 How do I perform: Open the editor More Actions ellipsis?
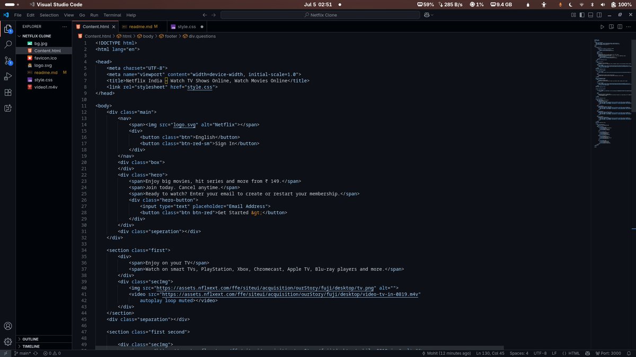pyautogui.click(x=628, y=26)
